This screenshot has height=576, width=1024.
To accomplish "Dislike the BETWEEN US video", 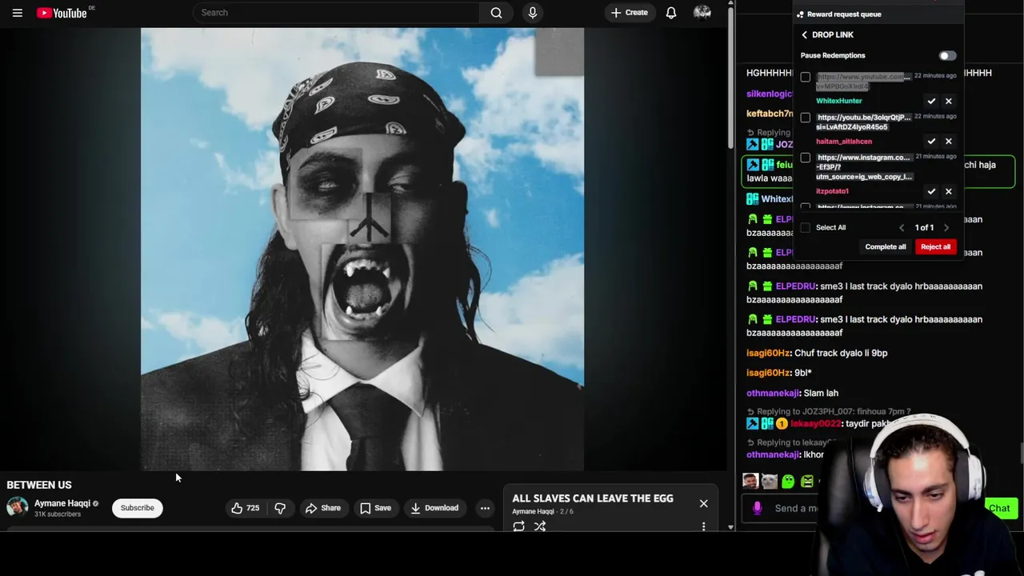I will pyautogui.click(x=280, y=508).
